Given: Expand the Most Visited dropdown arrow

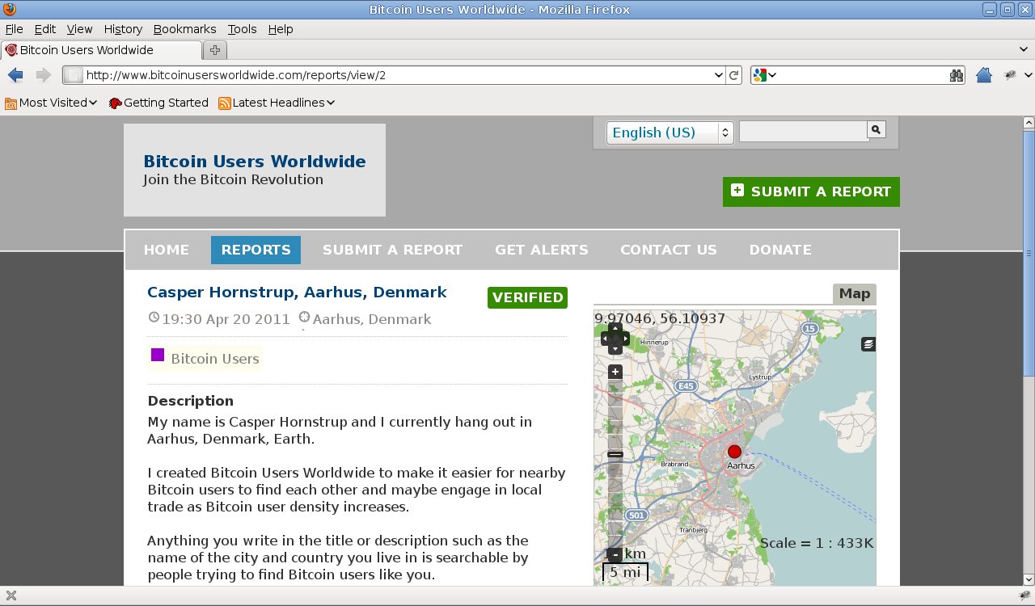Looking at the screenshot, I should [93, 103].
